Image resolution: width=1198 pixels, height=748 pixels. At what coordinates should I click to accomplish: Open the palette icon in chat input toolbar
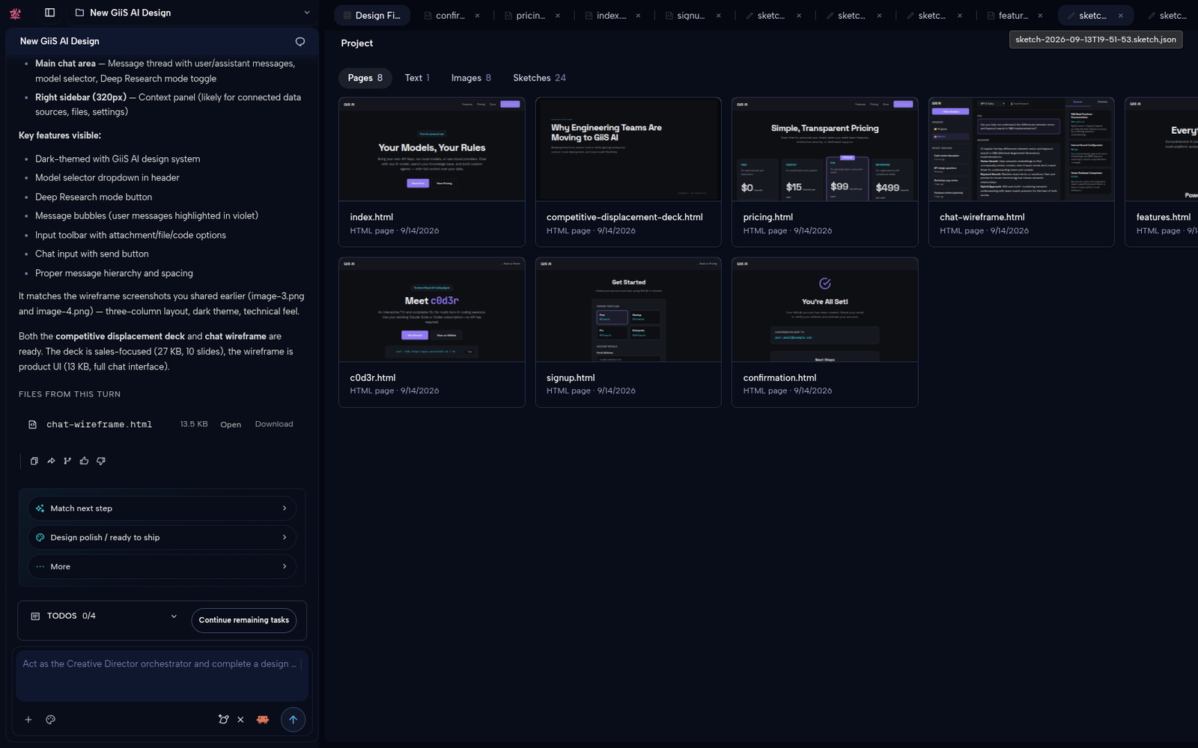tap(51, 720)
